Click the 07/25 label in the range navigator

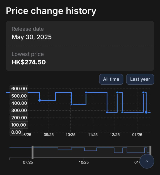pyautogui.click(x=28, y=162)
